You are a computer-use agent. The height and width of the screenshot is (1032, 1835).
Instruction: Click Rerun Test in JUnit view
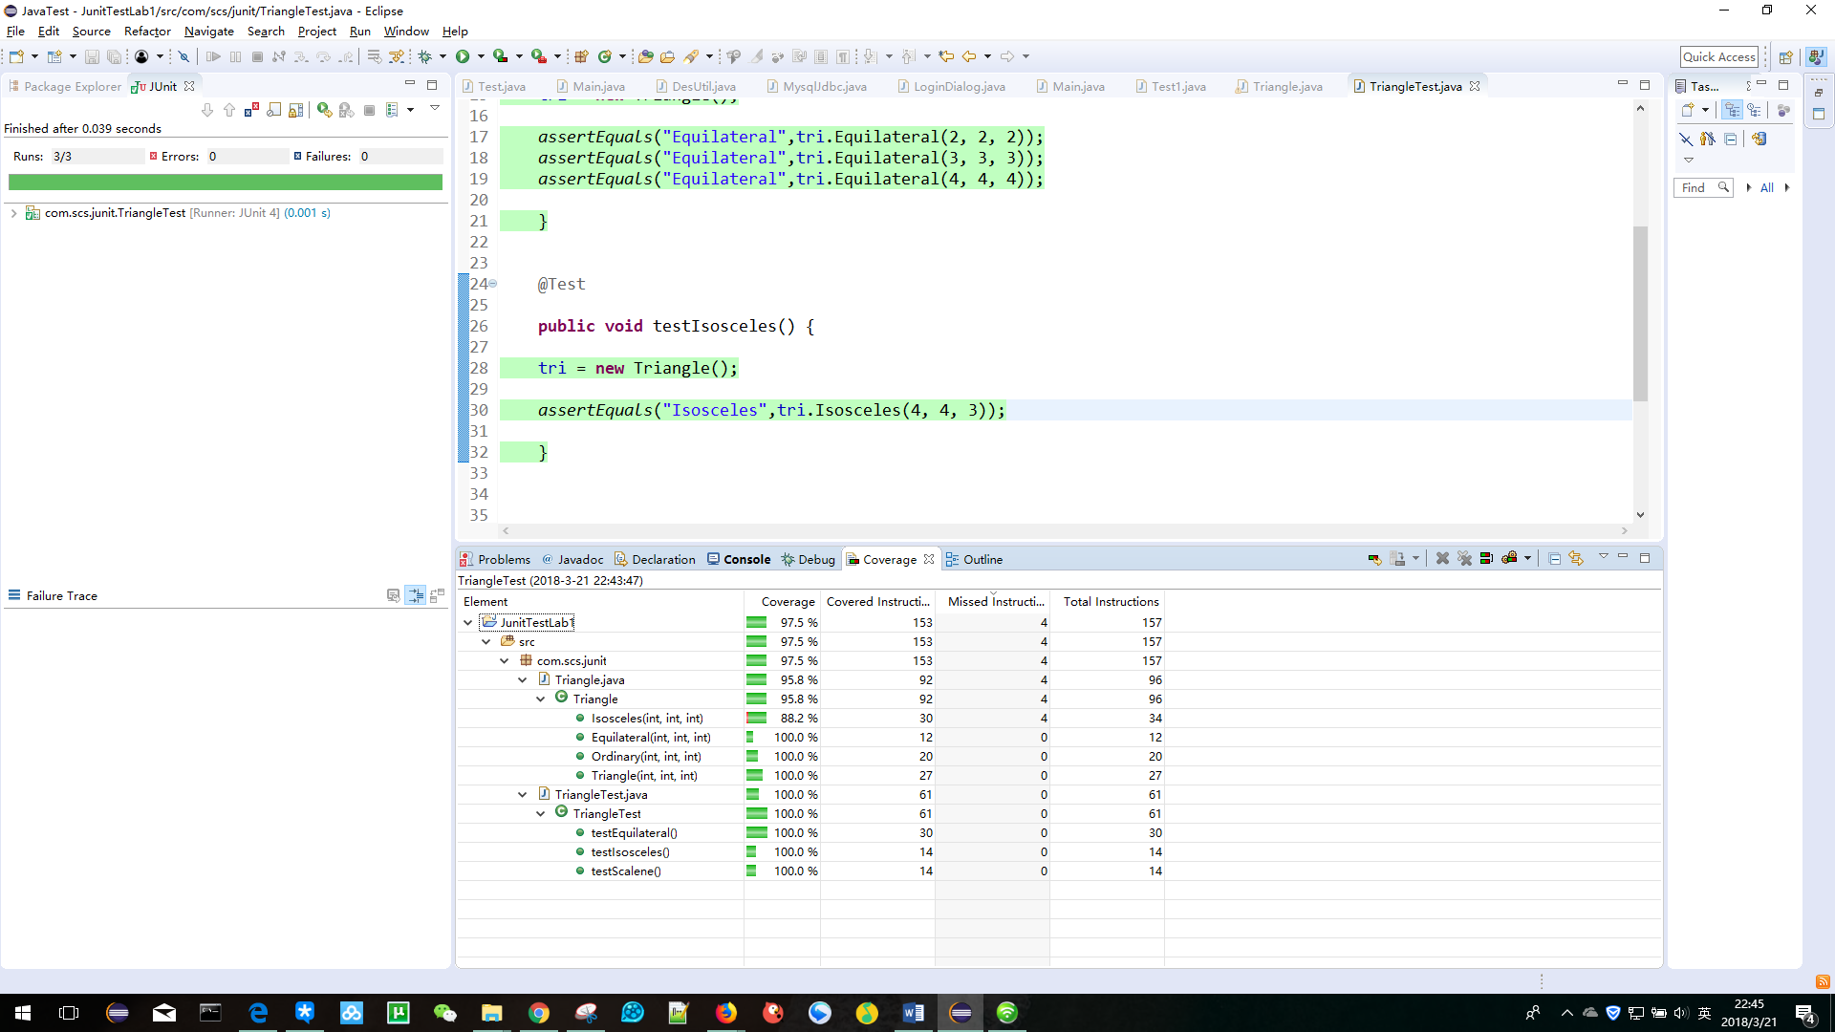(x=325, y=110)
